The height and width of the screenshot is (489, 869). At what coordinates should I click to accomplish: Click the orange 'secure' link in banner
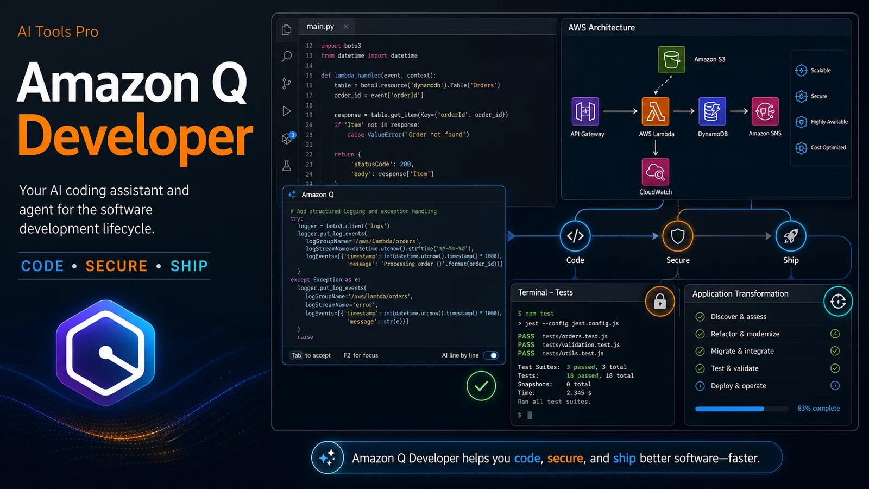click(x=565, y=459)
